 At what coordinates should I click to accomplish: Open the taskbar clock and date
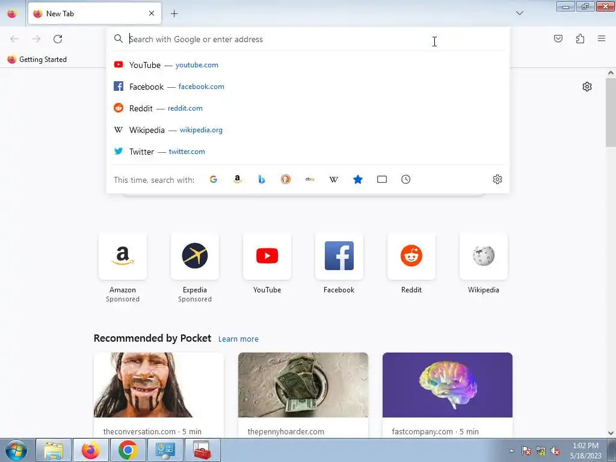click(x=585, y=451)
